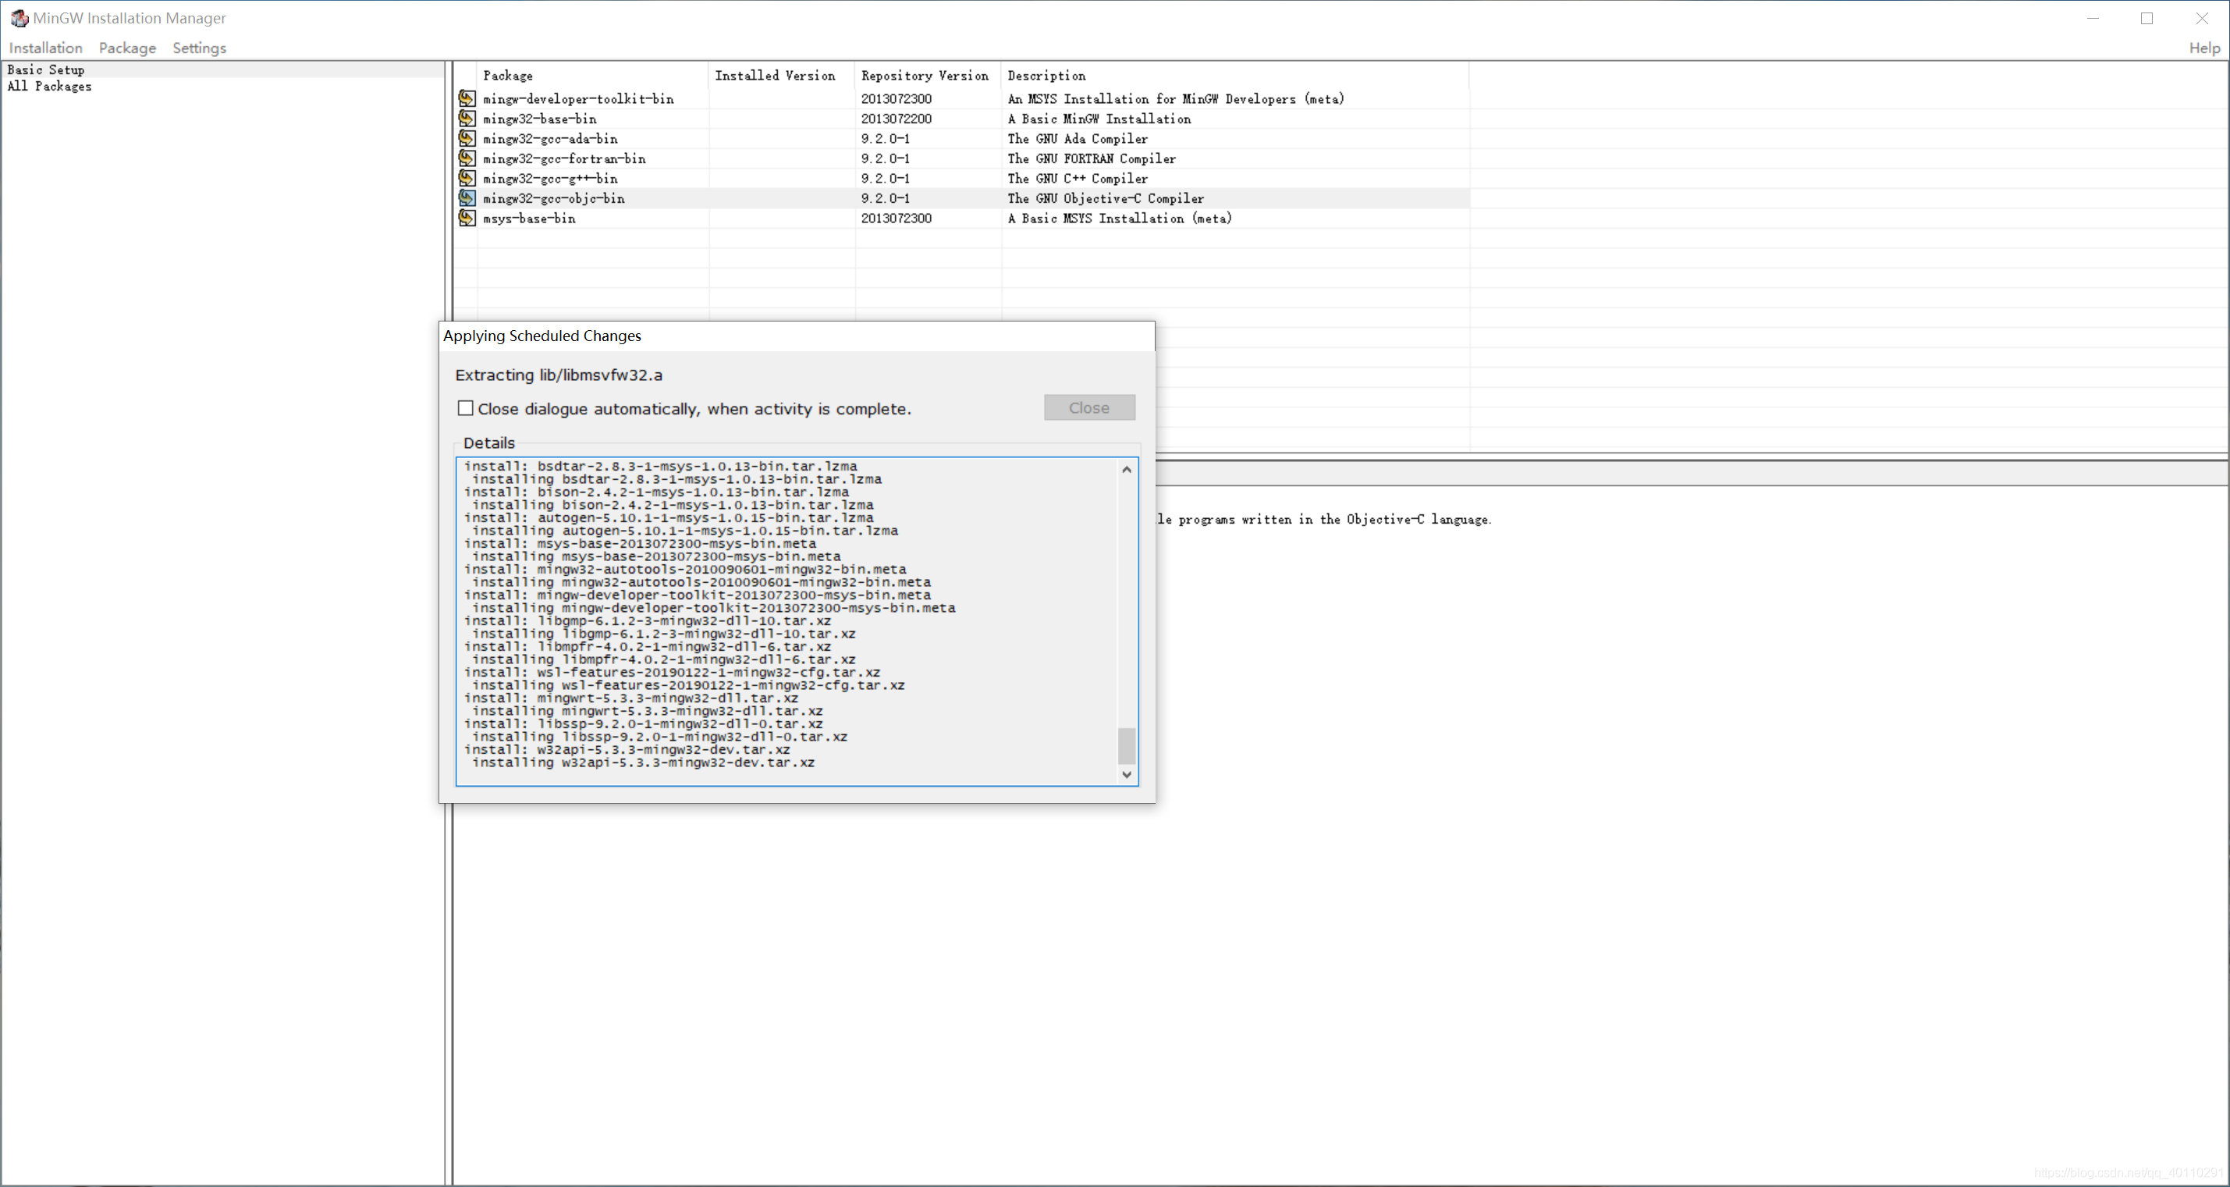Screen dimensions: 2230x1187
Task: Sort by the Installed Version column header
Action: pos(782,76)
